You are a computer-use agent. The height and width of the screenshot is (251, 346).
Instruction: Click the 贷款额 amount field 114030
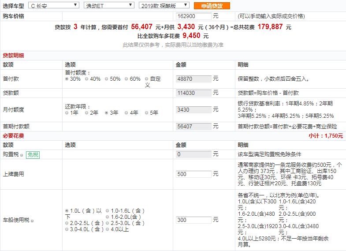[193, 93]
